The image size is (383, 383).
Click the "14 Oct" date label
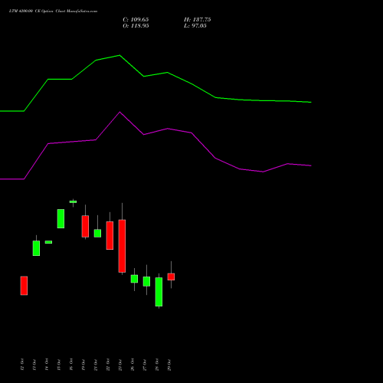click(47, 365)
